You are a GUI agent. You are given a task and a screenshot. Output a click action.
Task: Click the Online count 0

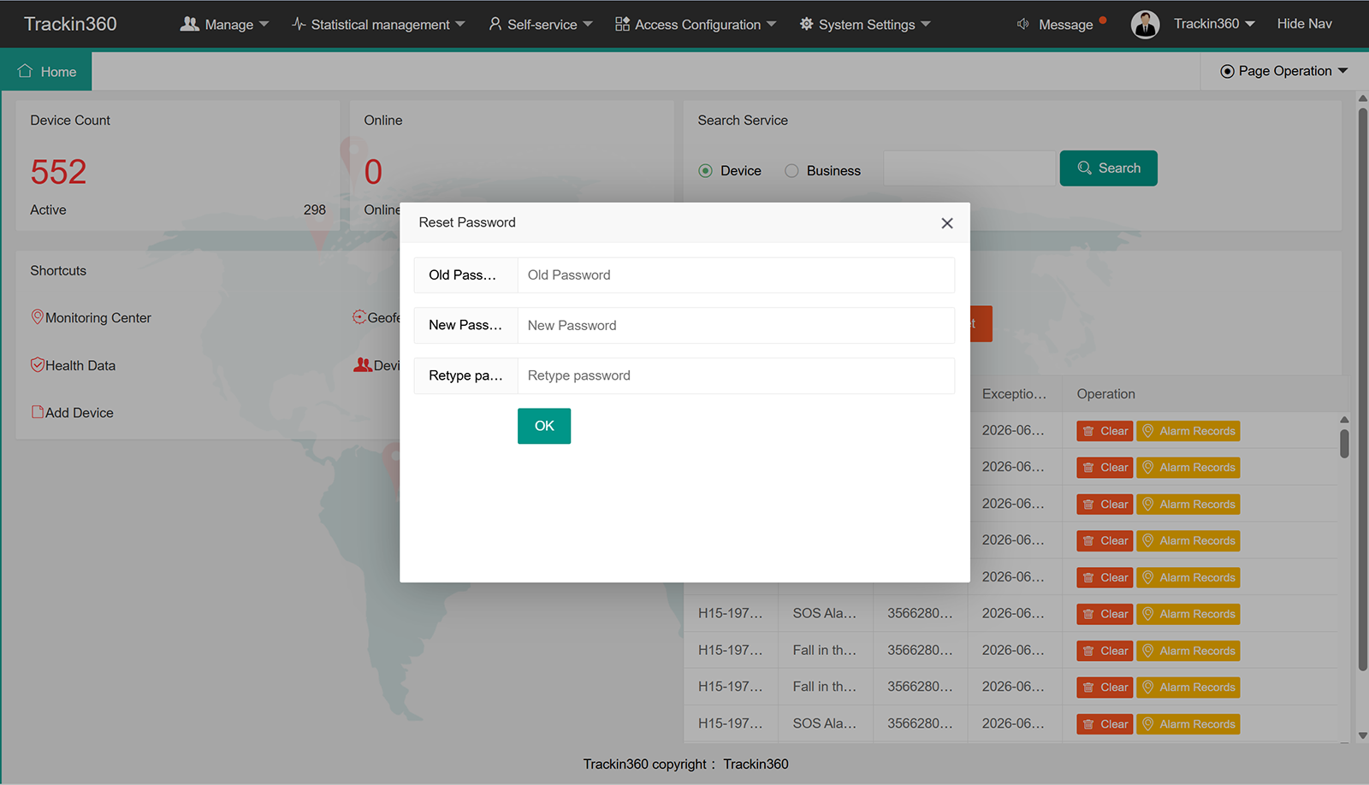373,172
